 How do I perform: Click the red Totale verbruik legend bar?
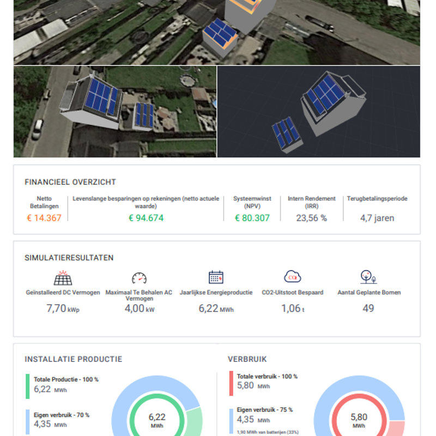coord(231,384)
